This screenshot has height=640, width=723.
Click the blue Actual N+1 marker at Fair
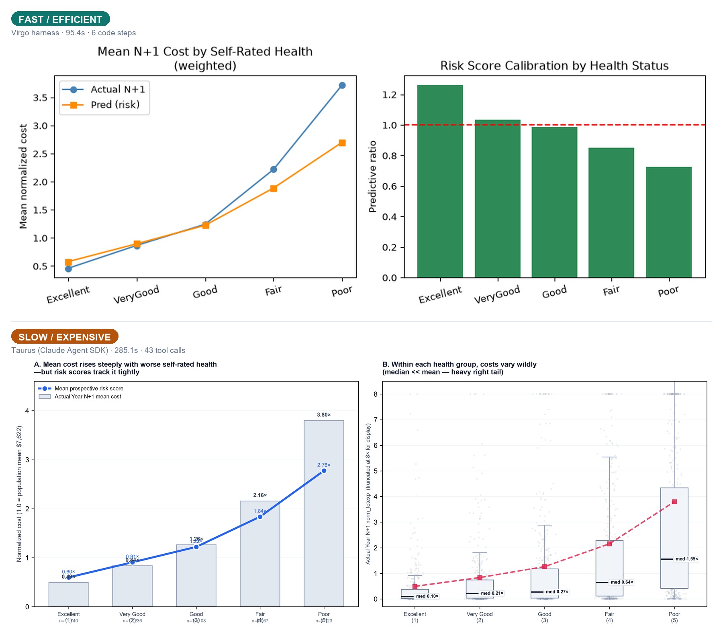tap(274, 169)
